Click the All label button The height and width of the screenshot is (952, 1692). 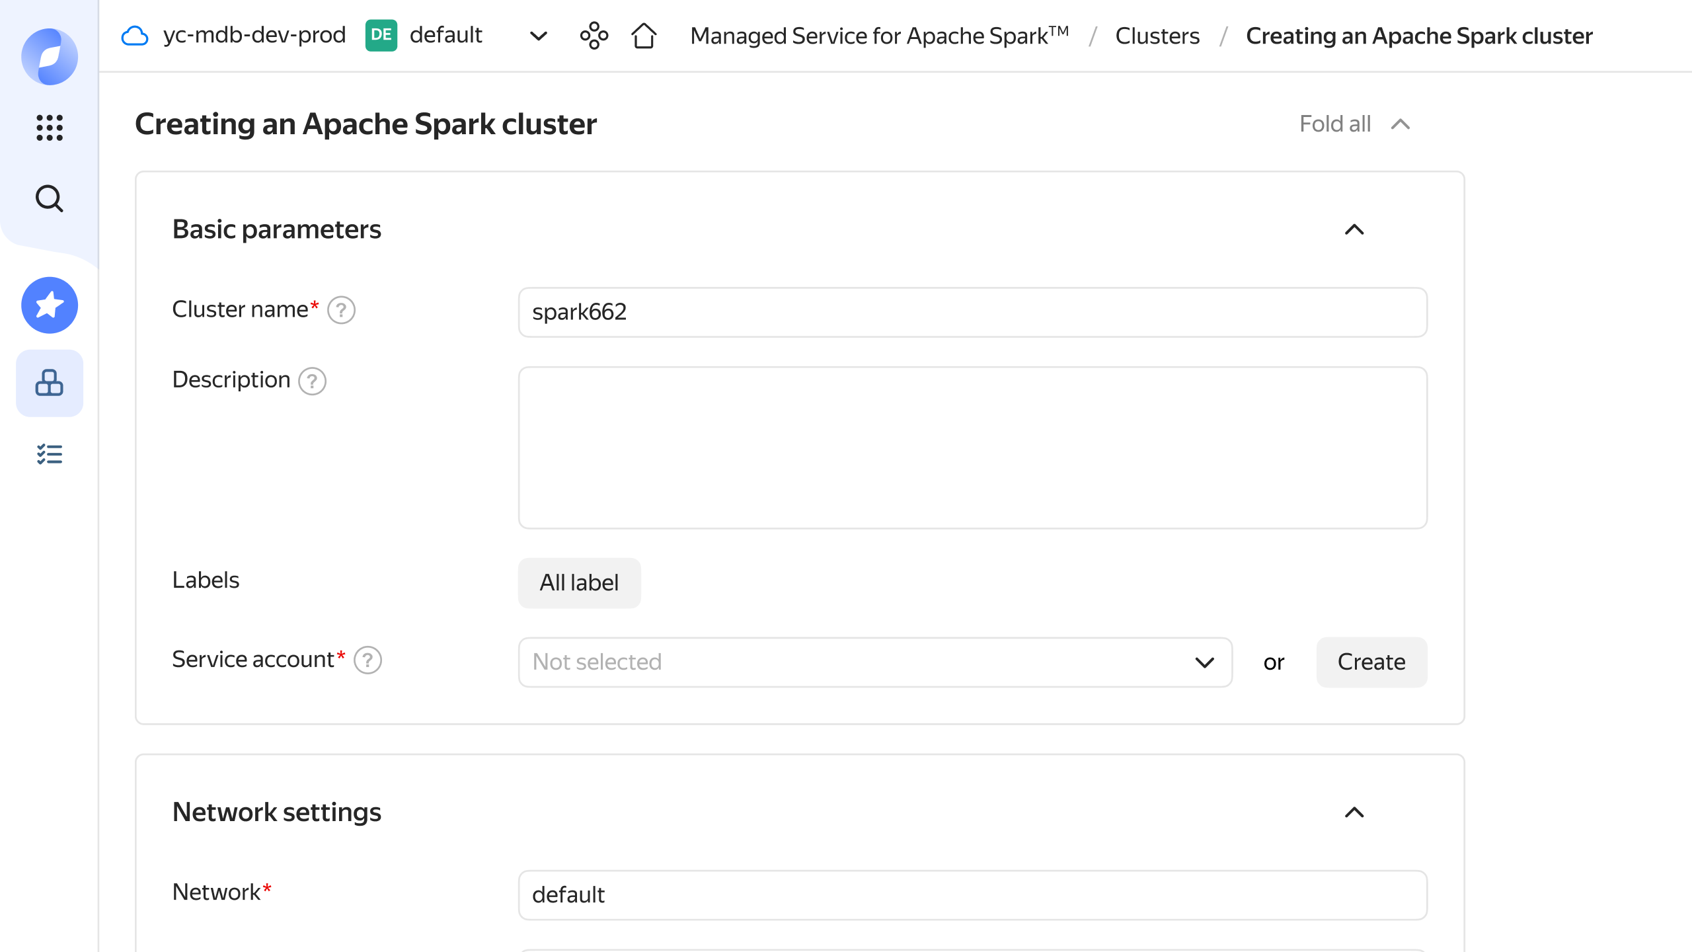[x=579, y=582]
